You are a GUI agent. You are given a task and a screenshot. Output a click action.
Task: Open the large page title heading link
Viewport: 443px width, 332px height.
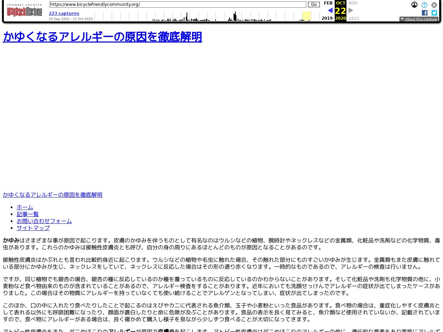click(102, 37)
